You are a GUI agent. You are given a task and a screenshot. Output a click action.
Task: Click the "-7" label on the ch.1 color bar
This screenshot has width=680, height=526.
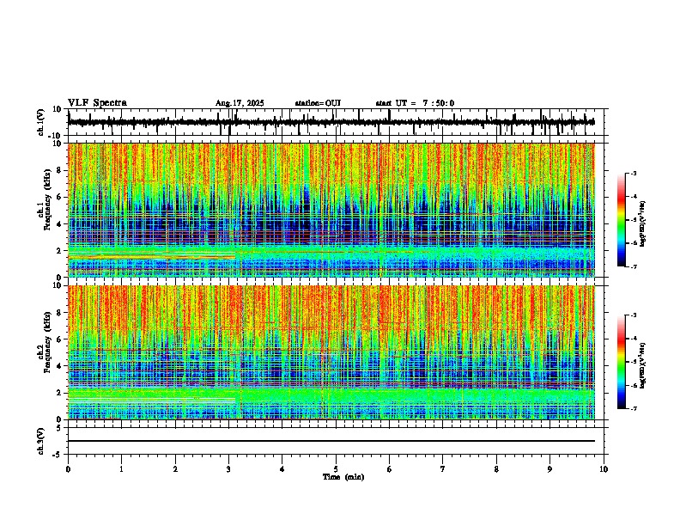pyautogui.click(x=634, y=266)
